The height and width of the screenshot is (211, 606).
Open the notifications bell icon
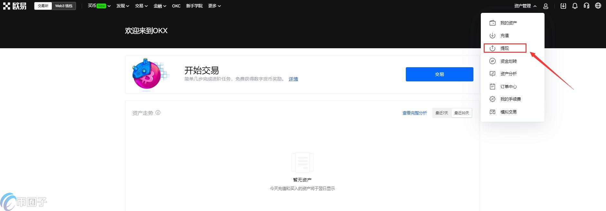click(575, 6)
